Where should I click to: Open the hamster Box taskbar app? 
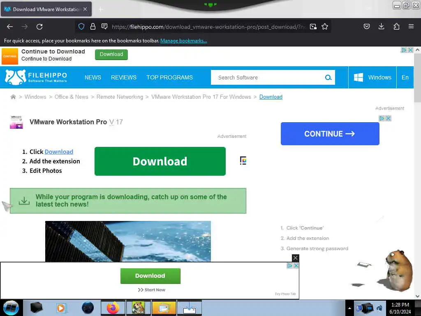click(139, 308)
